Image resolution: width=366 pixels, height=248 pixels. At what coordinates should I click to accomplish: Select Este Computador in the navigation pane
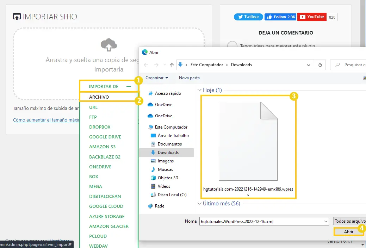coord(168,127)
